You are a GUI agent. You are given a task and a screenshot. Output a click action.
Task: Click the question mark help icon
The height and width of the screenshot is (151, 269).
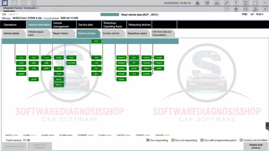(x=236, y=3)
